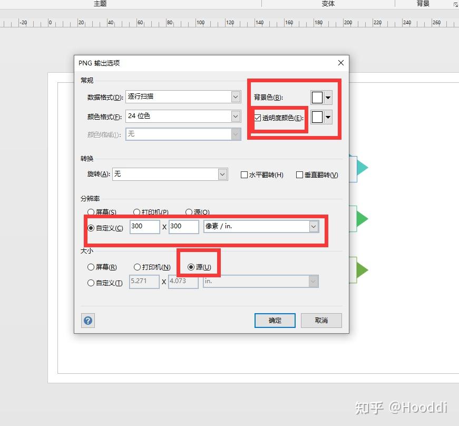
Task: Click the teal arrow shape on canvas
Action: pyautogui.click(x=363, y=168)
